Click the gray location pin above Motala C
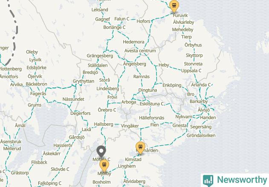Image resolution: width=269 pixels, height=187 pixels. tap(101, 152)
